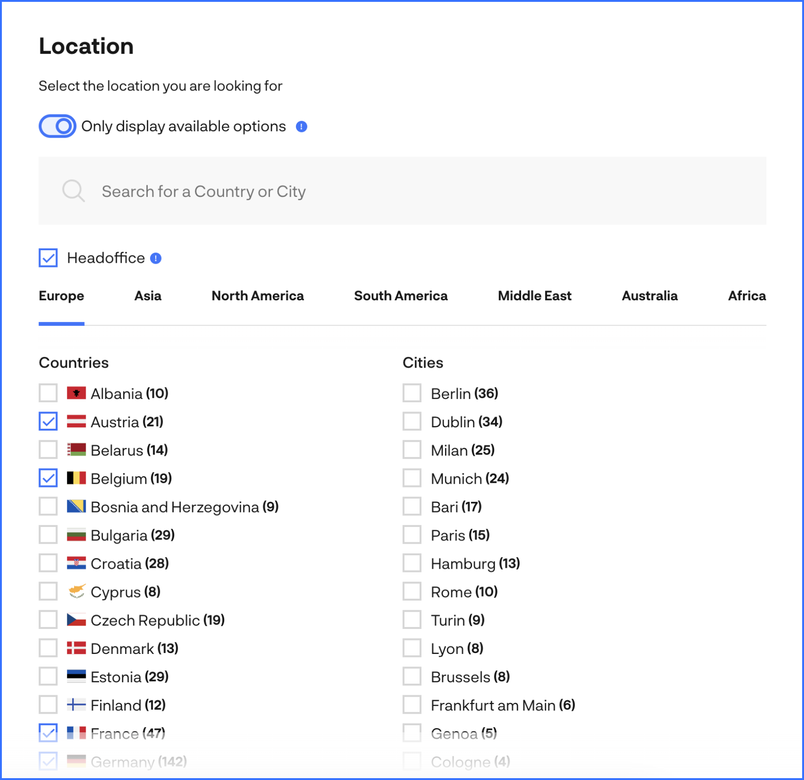Click the France flag icon

coord(76,733)
